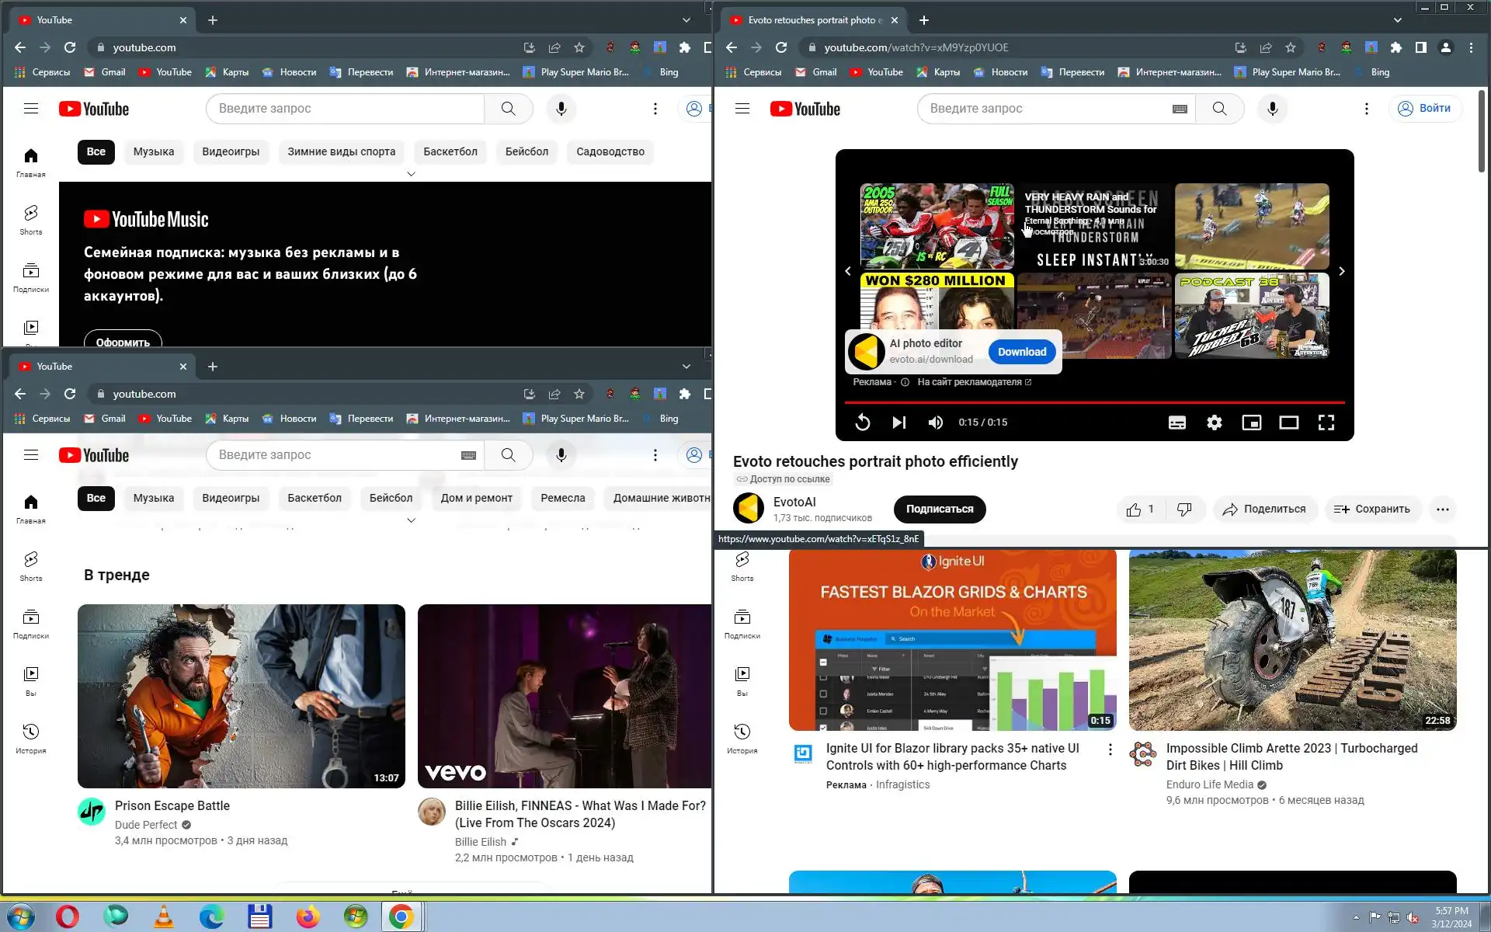Select the Видеоигры chip in bottom-left window
This screenshot has height=932, width=1491.
pyautogui.click(x=231, y=498)
